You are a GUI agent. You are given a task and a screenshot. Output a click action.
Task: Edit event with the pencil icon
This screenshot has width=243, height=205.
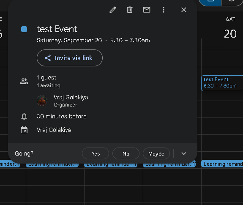coord(113,10)
